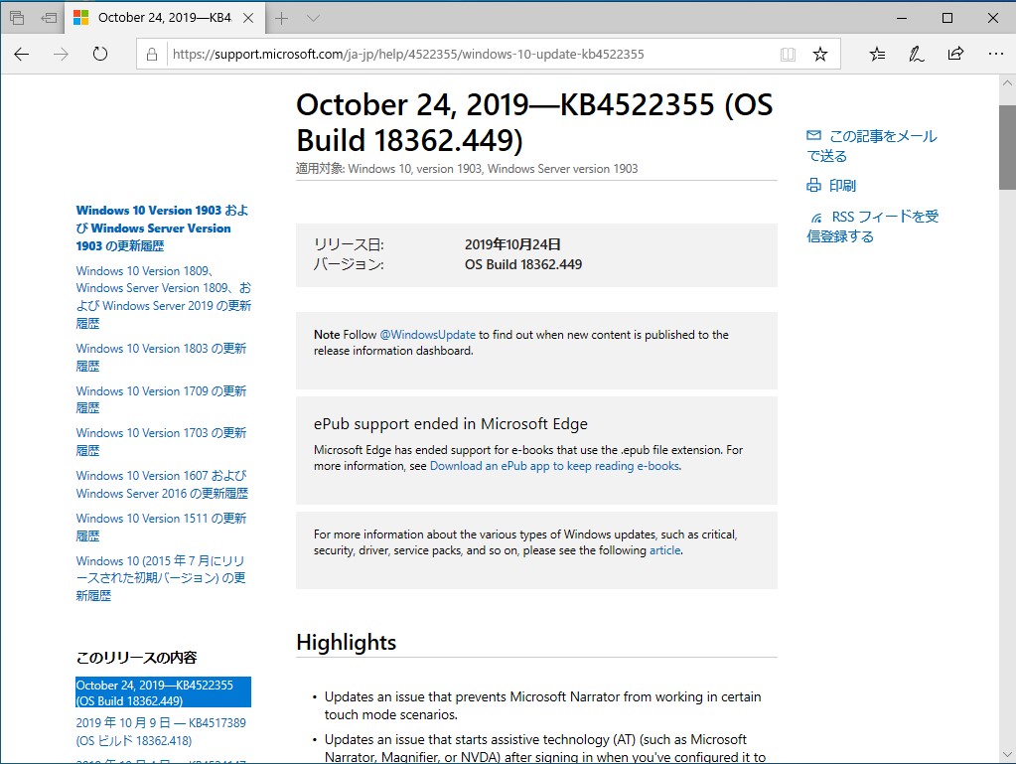
Task: Open the Favorites hub icon
Action: click(877, 54)
